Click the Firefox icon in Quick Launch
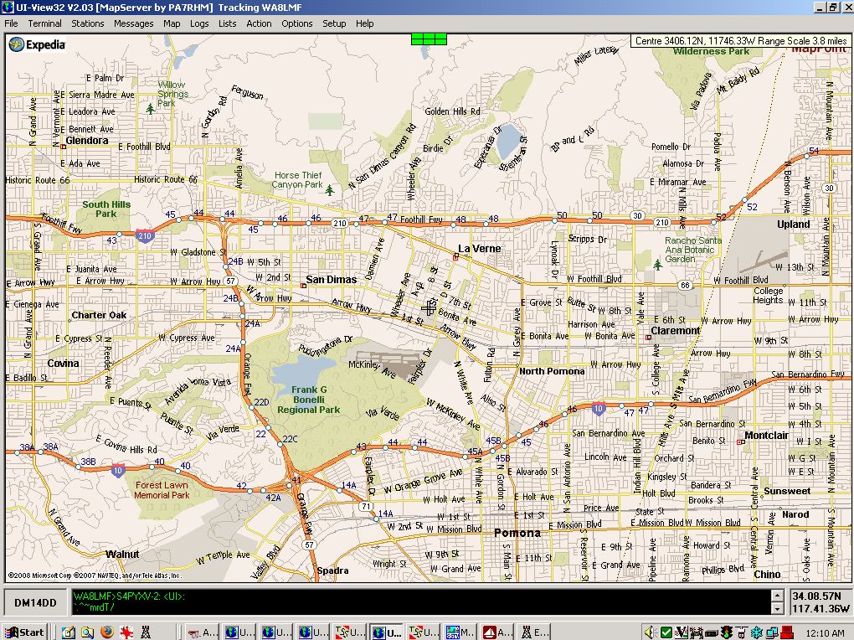The width and height of the screenshot is (854, 640). coord(106,632)
